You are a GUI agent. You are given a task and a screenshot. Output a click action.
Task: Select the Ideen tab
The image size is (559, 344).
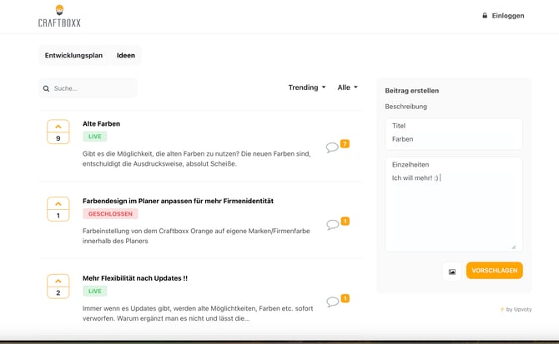click(x=126, y=56)
